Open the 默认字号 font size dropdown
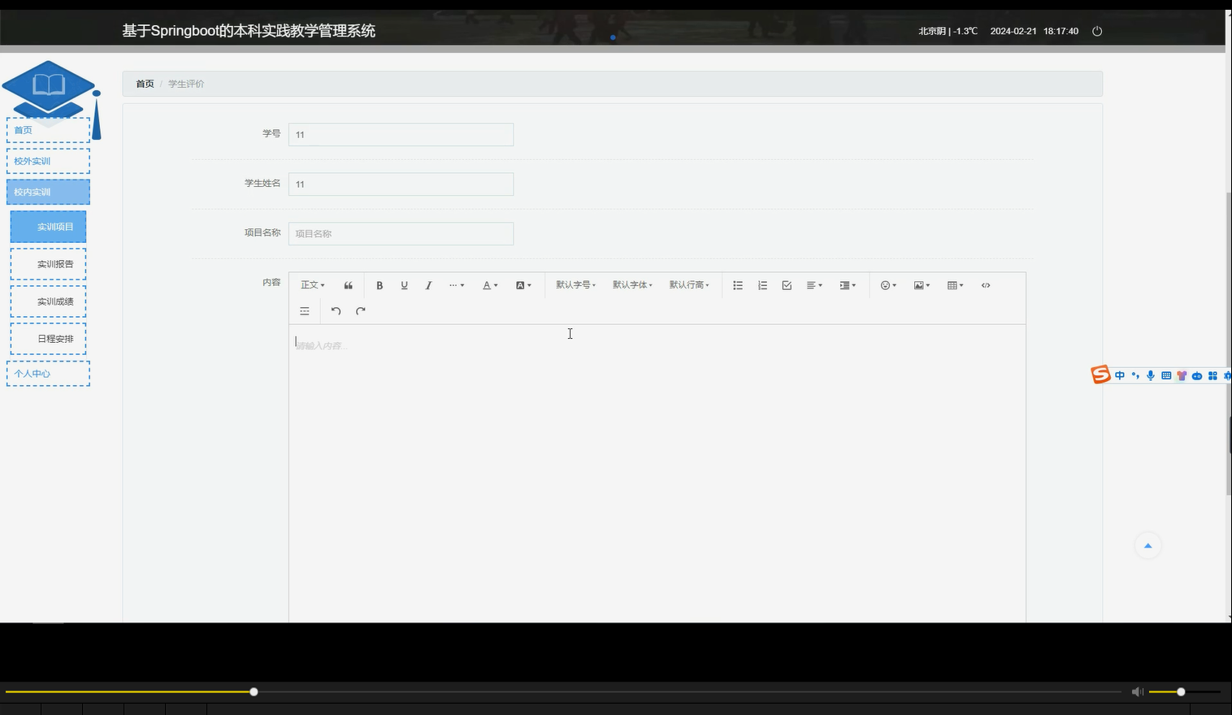The width and height of the screenshot is (1232, 715). pyautogui.click(x=575, y=285)
